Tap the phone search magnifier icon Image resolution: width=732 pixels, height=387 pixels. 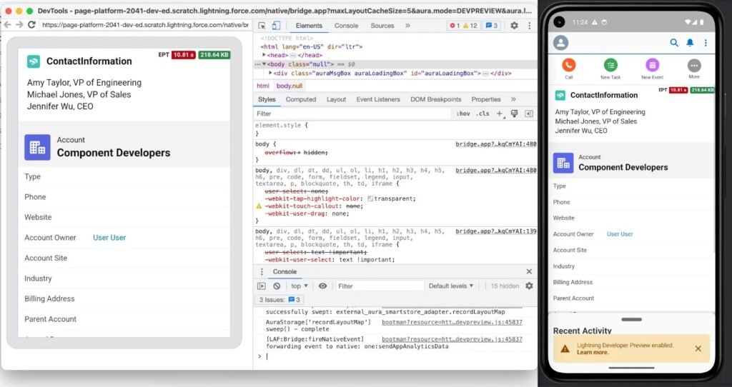coord(673,42)
